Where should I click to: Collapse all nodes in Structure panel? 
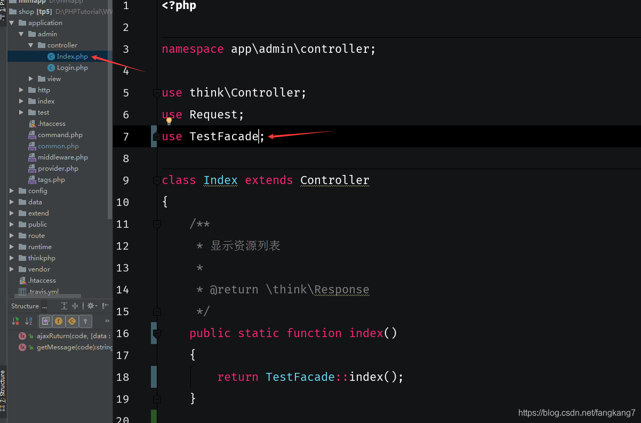click(x=75, y=306)
